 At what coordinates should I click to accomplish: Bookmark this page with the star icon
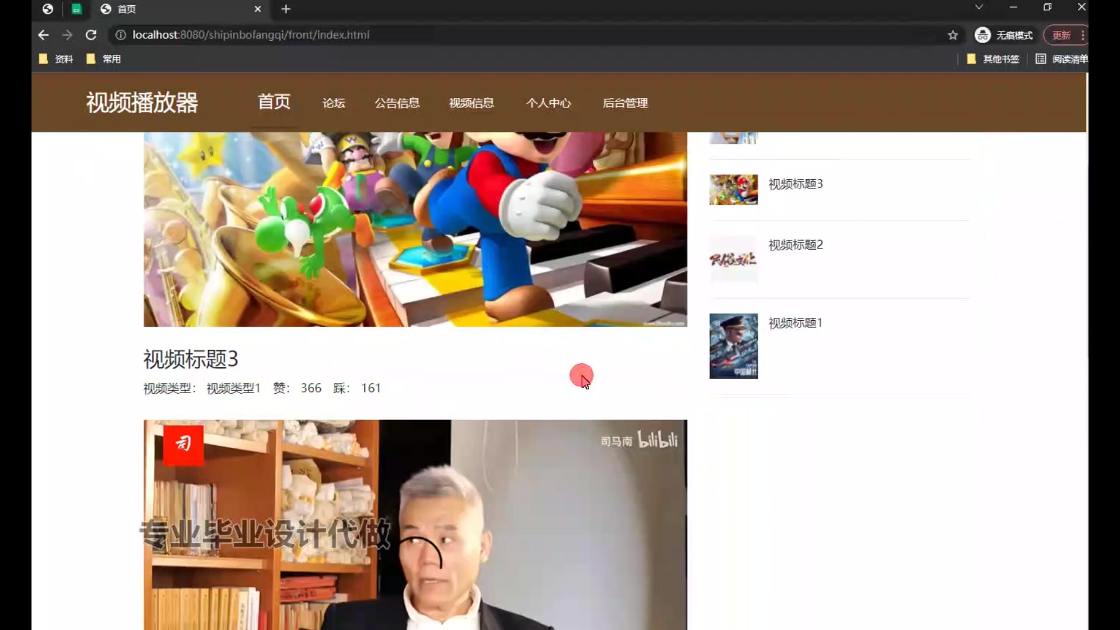953,35
